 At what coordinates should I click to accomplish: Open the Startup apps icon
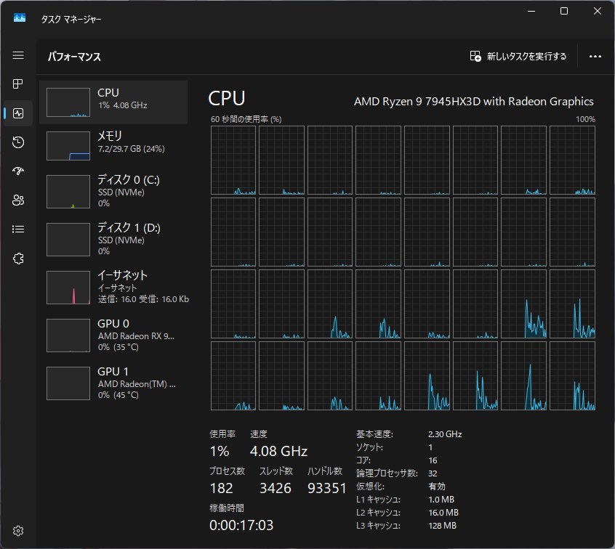tap(18, 171)
